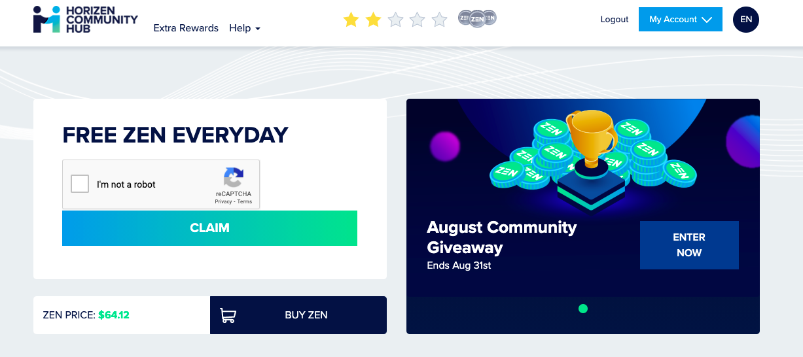The image size is (803, 357).
Task: Click the fifth empty star icon
Action: point(439,20)
